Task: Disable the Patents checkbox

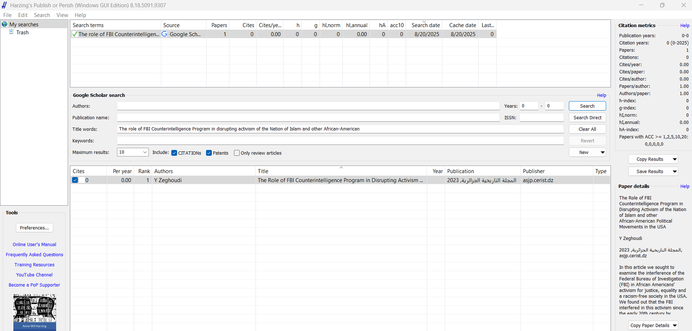Action: point(209,153)
